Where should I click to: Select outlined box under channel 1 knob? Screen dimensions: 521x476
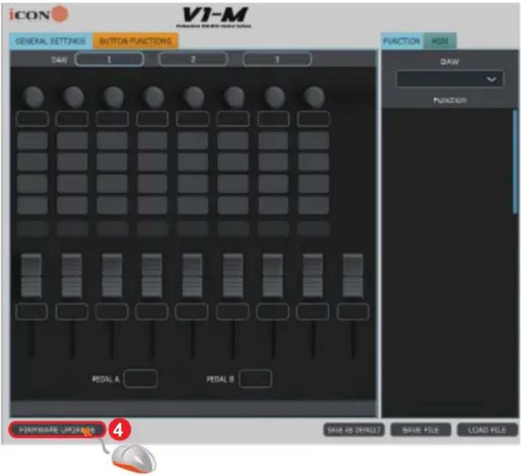(32, 119)
